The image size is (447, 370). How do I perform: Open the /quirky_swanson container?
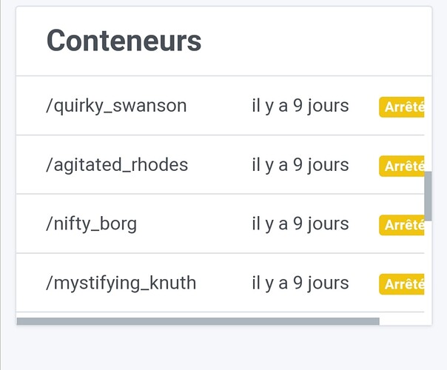pos(116,106)
